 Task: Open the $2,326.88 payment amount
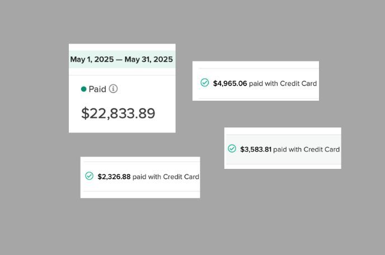(114, 177)
